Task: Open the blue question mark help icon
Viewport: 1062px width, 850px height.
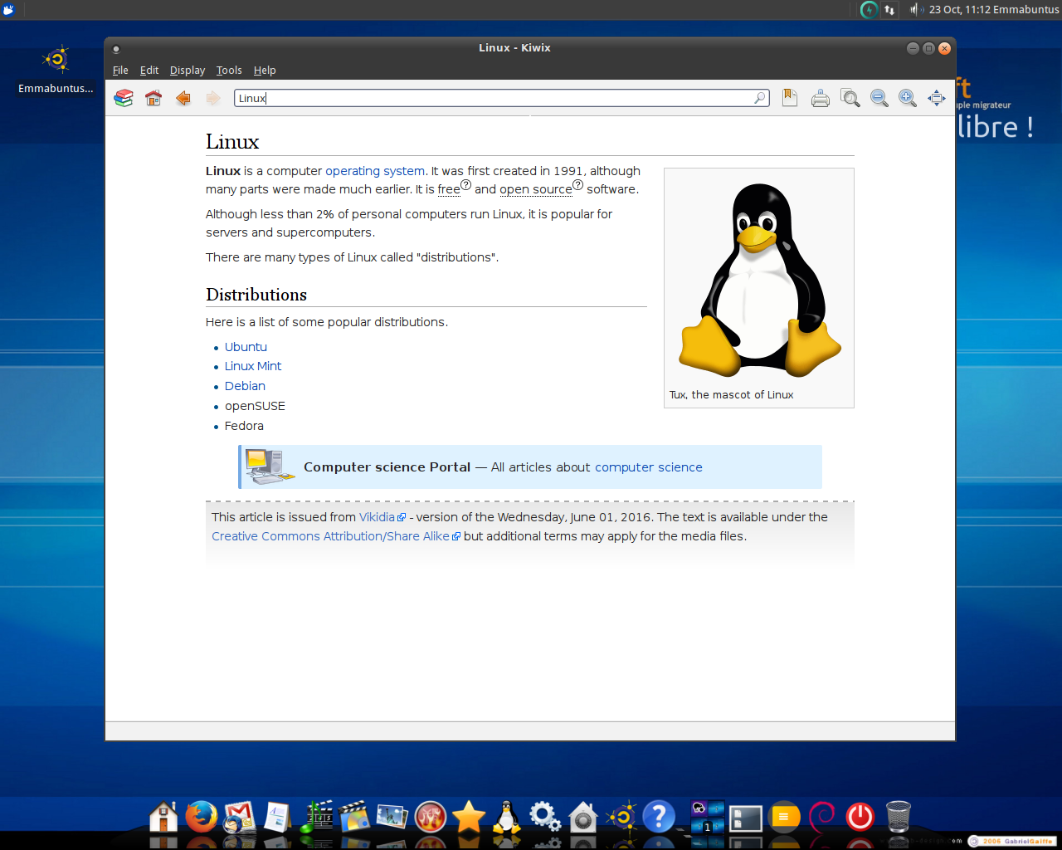Action: pos(660,818)
